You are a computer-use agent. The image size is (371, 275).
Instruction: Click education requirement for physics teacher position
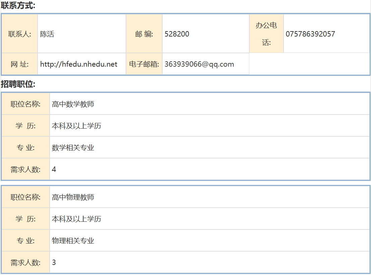tap(76, 219)
